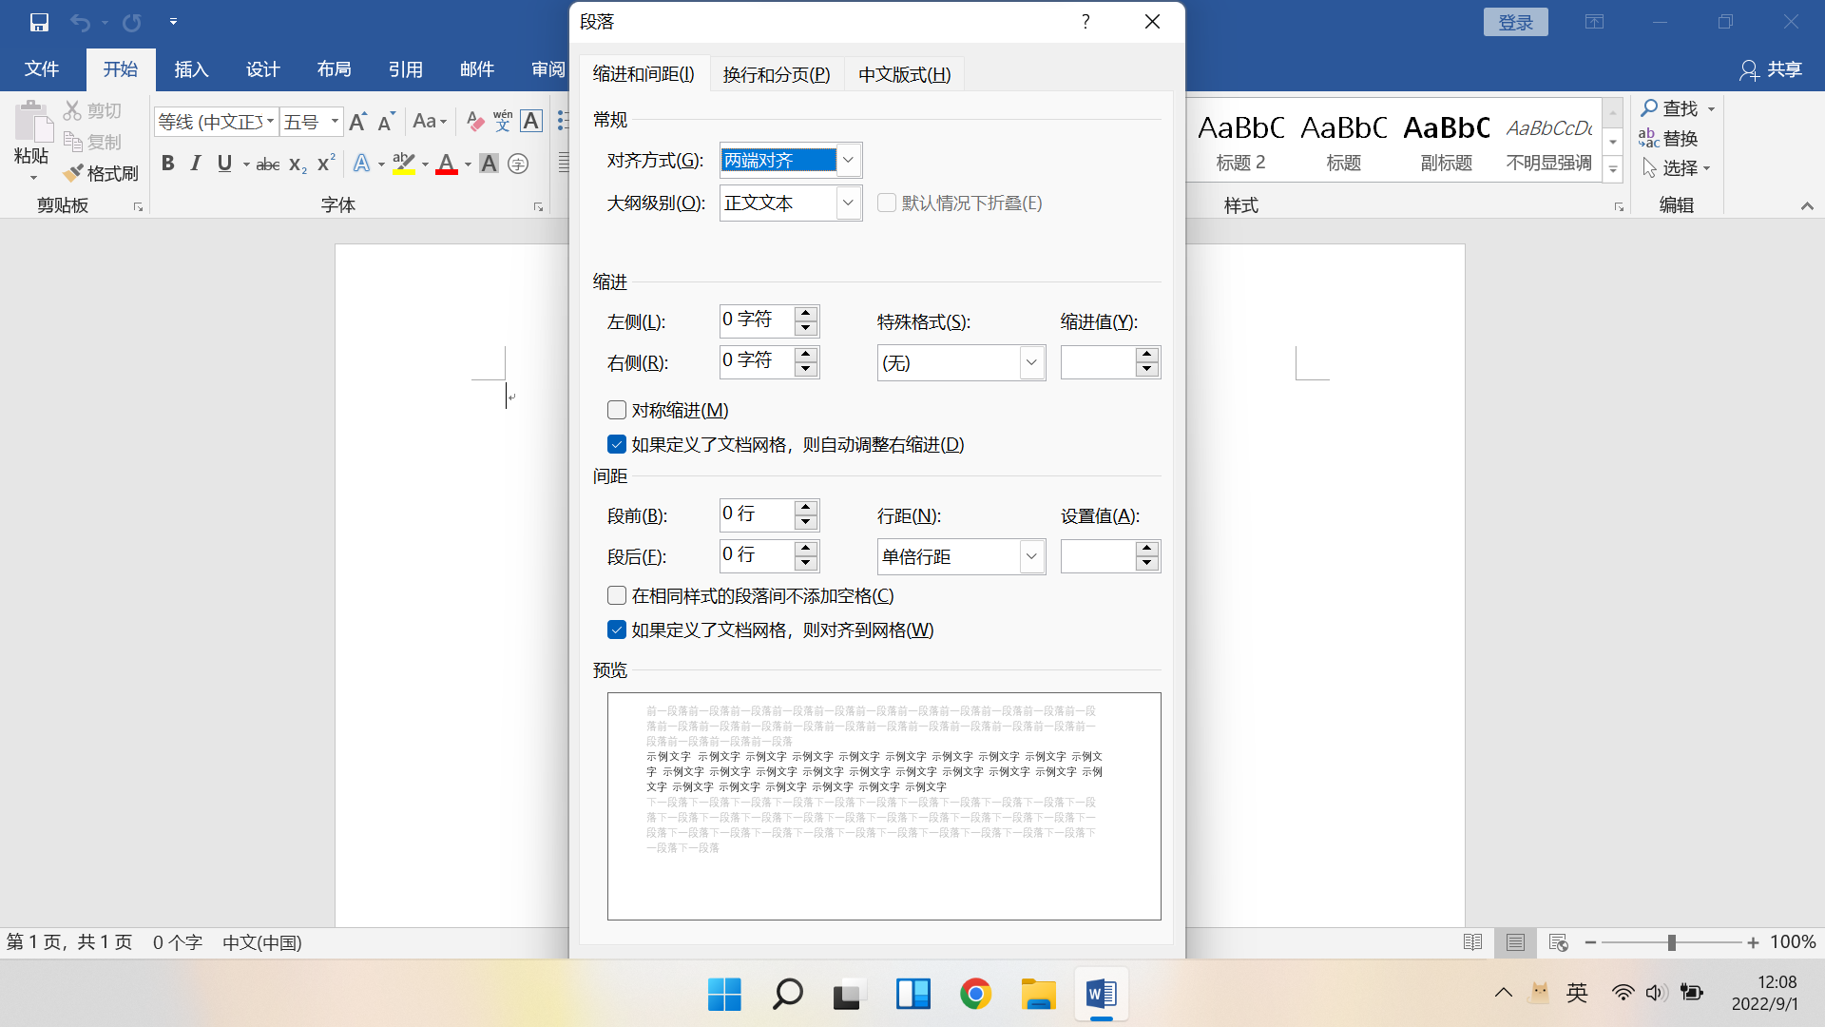This screenshot has height=1027, width=1825.
Task: Toggle Italic formatting icon
Action: [196, 164]
